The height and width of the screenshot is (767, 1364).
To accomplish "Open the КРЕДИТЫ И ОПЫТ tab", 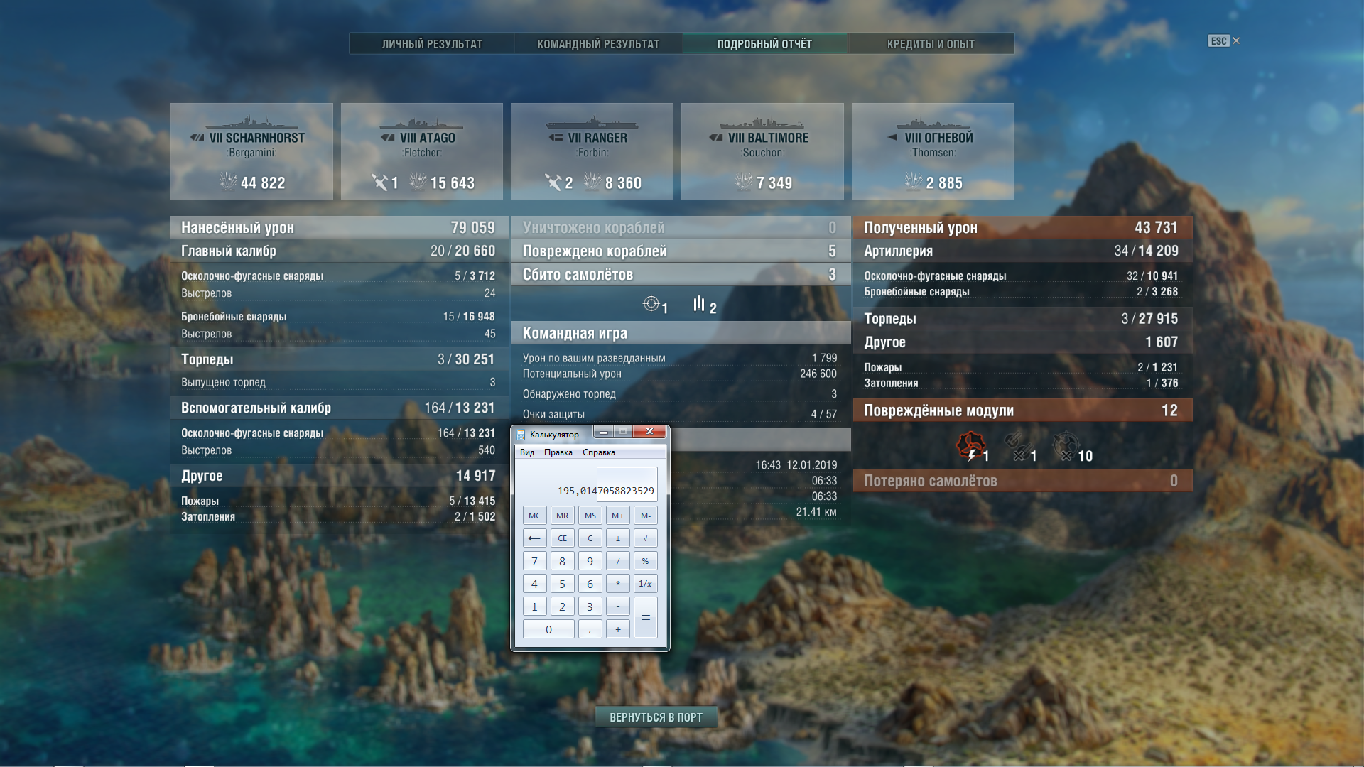I will tap(931, 44).
